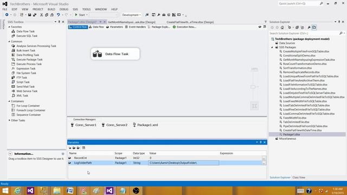Open the Development configuration dropdown
This screenshot has height=195, width=347.
click(x=131, y=15)
